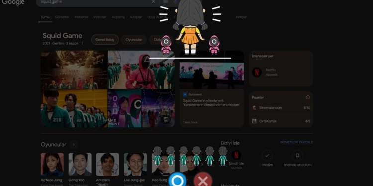Open Araçlar search tools
This screenshot has height=186, width=373.
(x=241, y=17)
